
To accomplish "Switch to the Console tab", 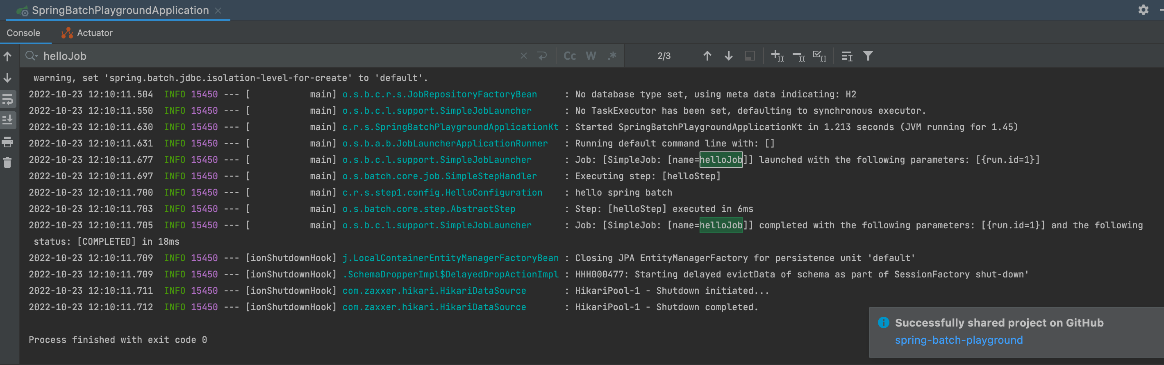I will click(23, 33).
